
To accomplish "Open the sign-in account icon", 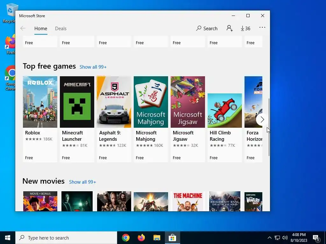I will click(229, 28).
